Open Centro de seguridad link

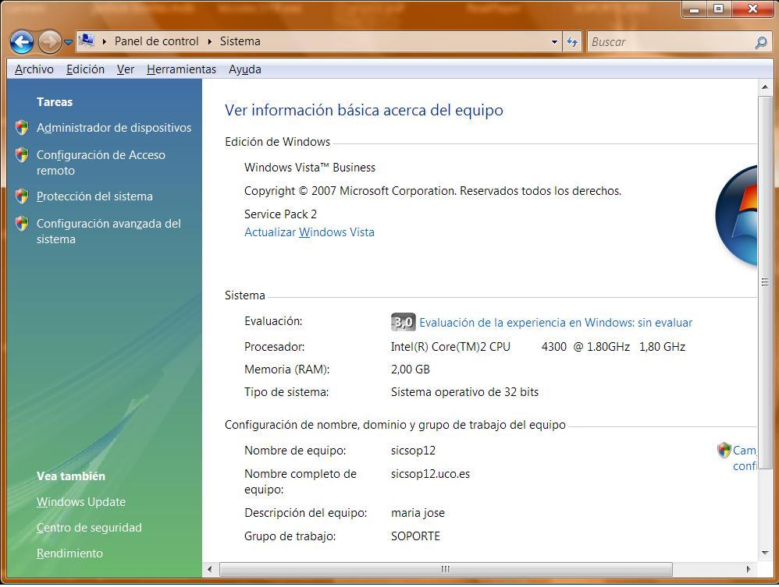click(x=89, y=528)
